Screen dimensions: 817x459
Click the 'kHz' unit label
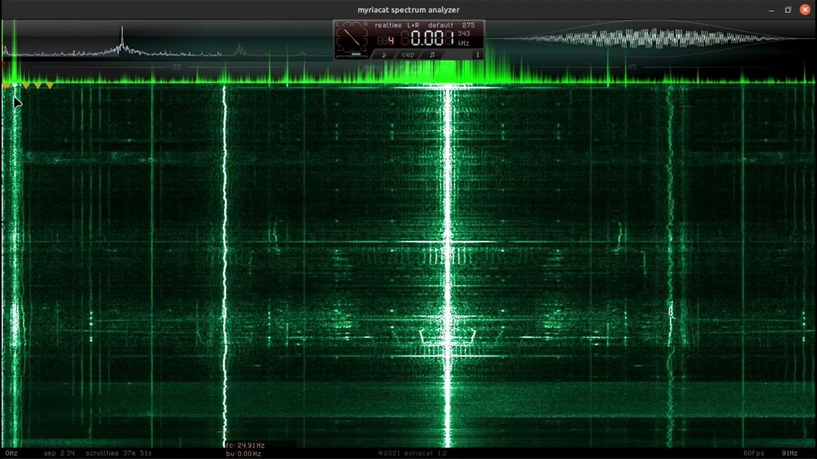[x=463, y=43]
